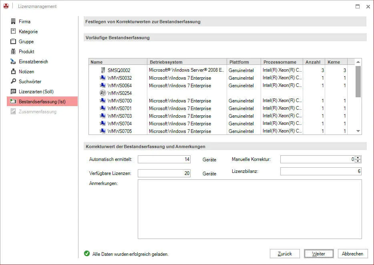Image resolution: width=374 pixels, height=265 pixels.
Task: Click the Notizen icon
Action: [x=13, y=71]
